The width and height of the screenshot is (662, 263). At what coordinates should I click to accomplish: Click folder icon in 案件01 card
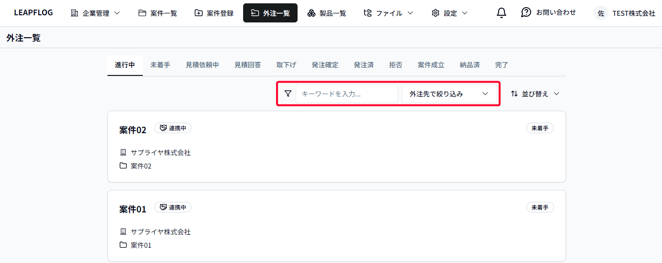(x=123, y=245)
